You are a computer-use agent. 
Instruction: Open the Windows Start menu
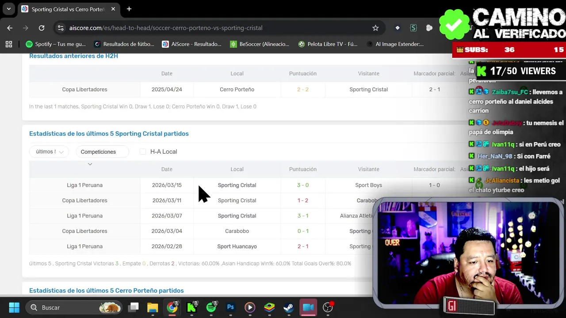14,307
